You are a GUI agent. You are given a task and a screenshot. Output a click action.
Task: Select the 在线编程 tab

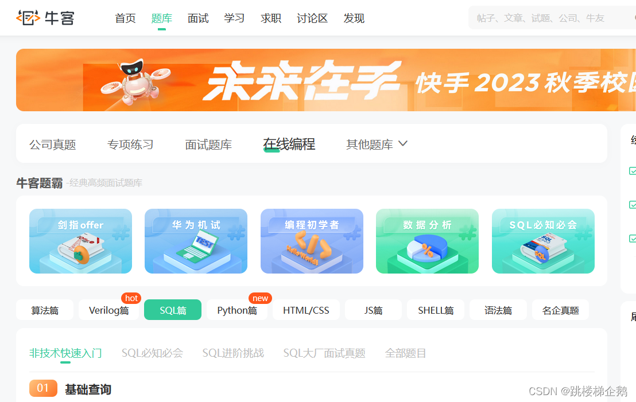point(289,145)
